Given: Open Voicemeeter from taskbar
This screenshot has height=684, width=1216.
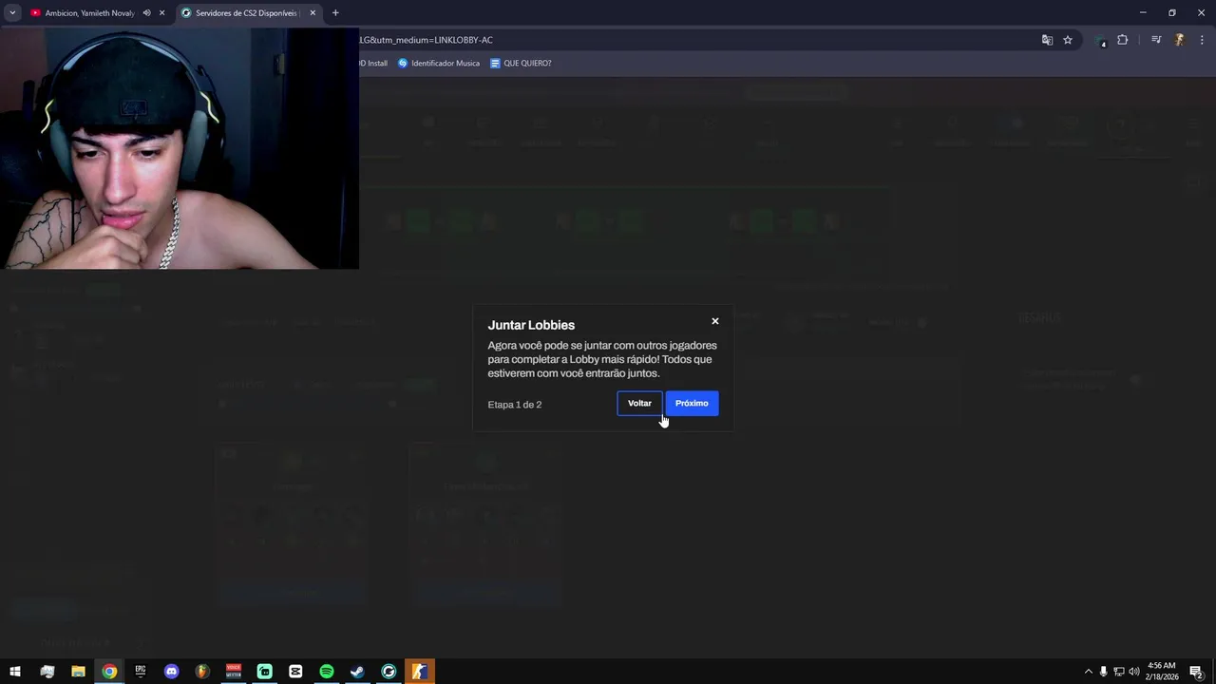Looking at the screenshot, I should click(x=234, y=672).
